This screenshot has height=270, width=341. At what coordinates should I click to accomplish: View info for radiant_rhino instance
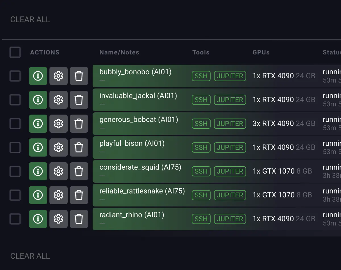38,219
